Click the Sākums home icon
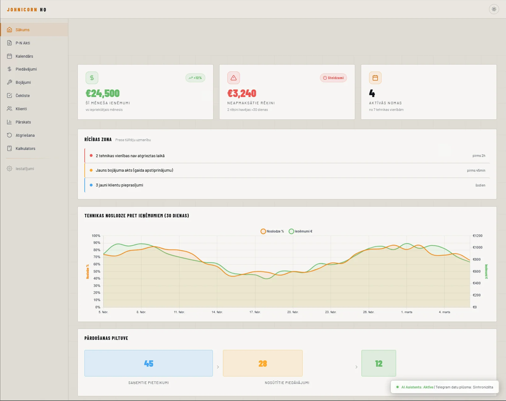Image resolution: width=506 pixels, height=401 pixels. click(9, 30)
